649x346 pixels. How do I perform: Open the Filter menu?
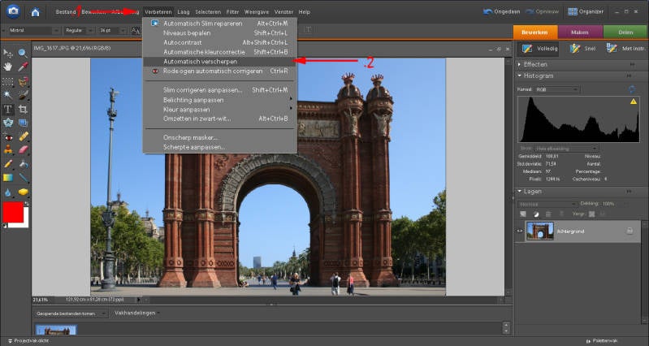[x=232, y=12]
